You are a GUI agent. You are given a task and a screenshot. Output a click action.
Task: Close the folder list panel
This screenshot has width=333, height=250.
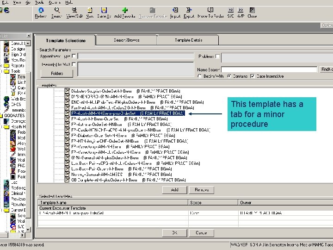(x=29, y=36)
